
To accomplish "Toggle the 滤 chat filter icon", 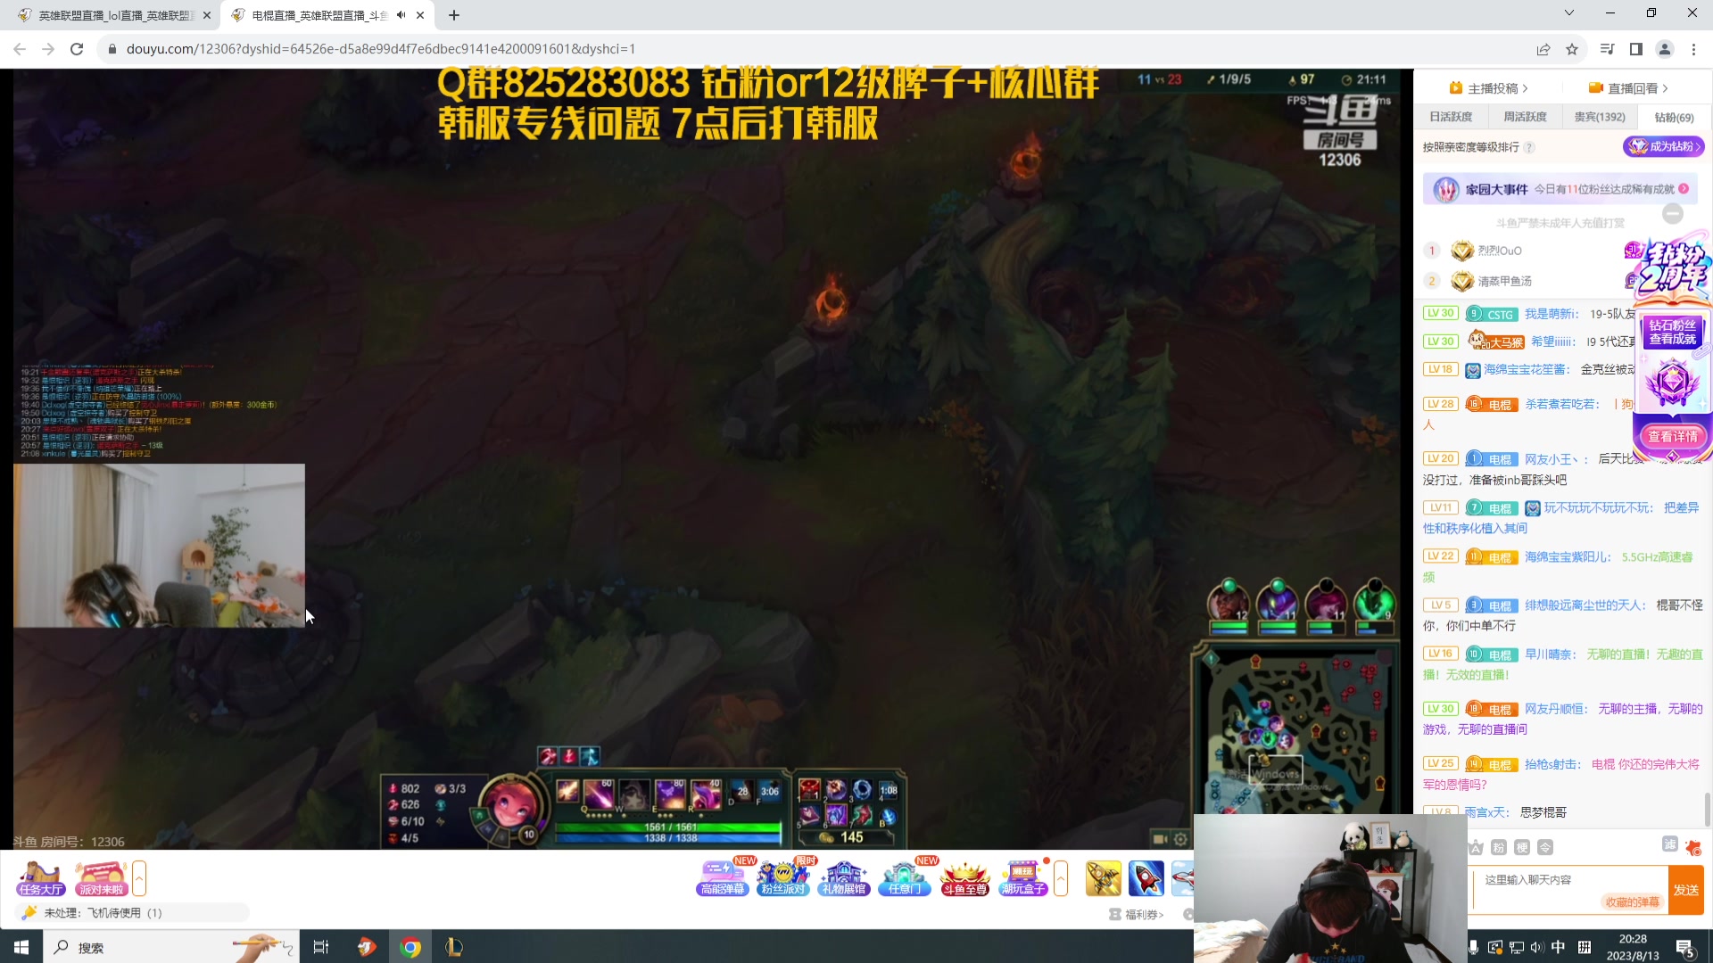I will point(1669,844).
